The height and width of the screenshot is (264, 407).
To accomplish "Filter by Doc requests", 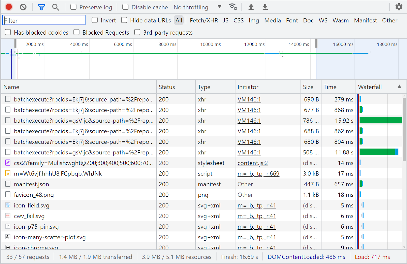I will [308, 20].
